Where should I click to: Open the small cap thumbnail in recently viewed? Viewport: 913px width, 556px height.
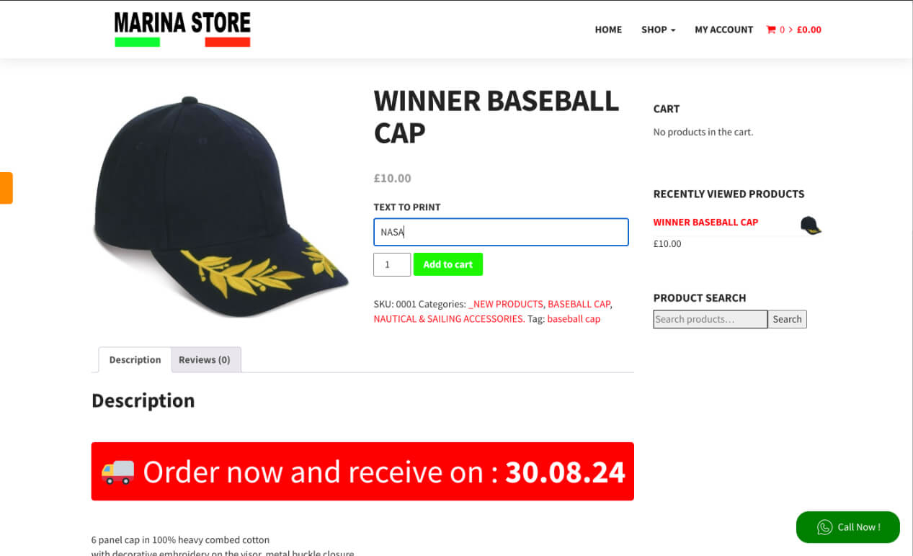[x=811, y=225]
